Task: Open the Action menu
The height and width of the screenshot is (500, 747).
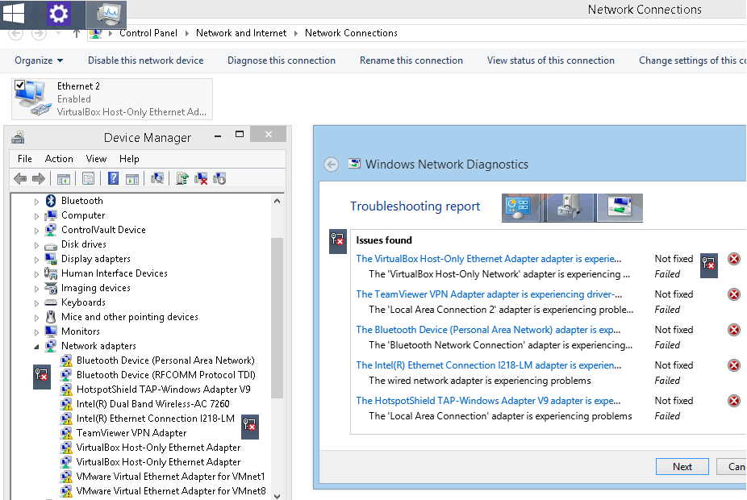Action: coord(59,159)
